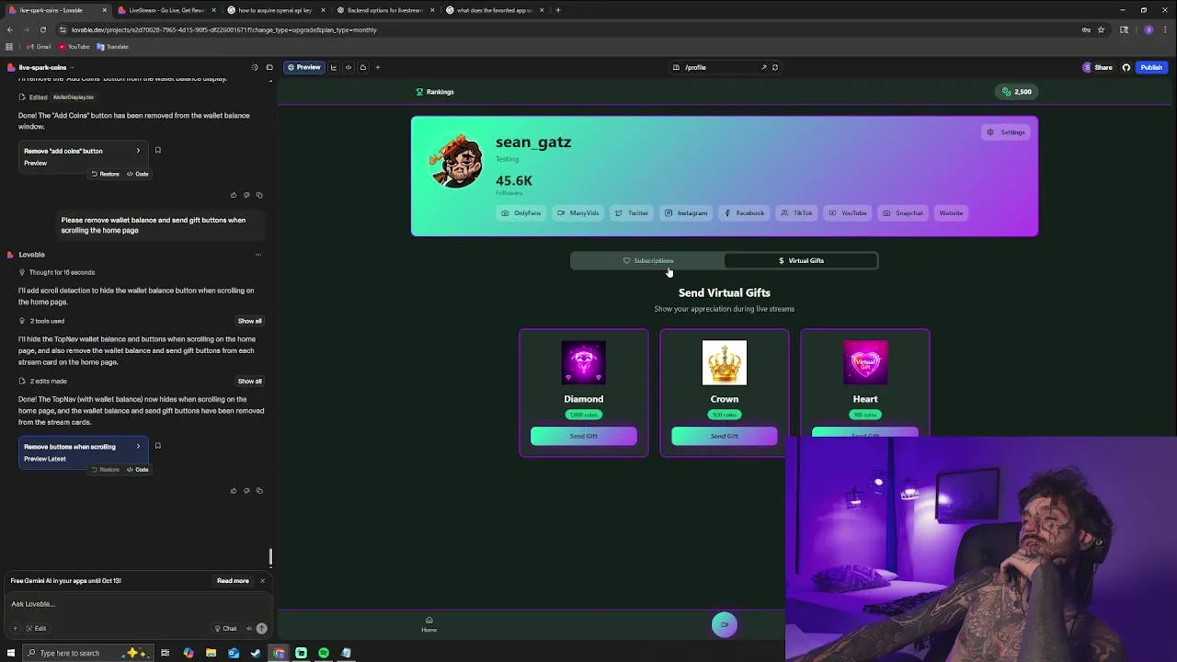The height and width of the screenshot is (662, 1177).
Task: Toggle Chat mode in the prompt box
Action: tap(225, 628)
